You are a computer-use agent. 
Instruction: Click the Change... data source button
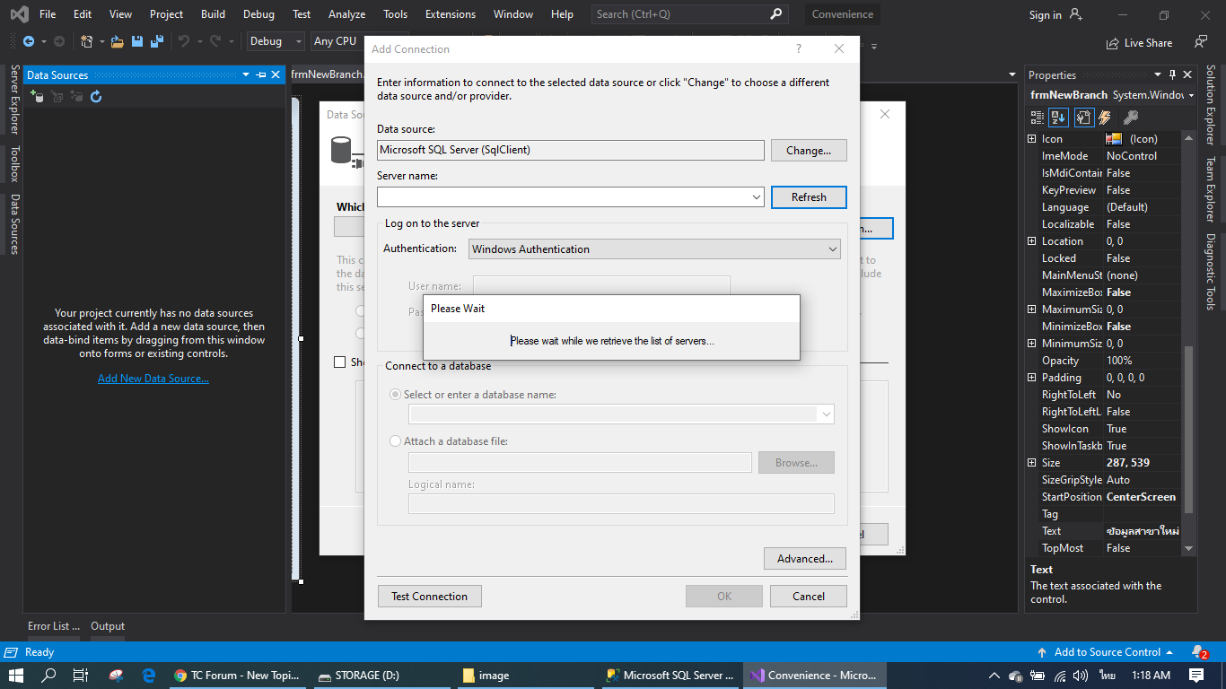809,151
